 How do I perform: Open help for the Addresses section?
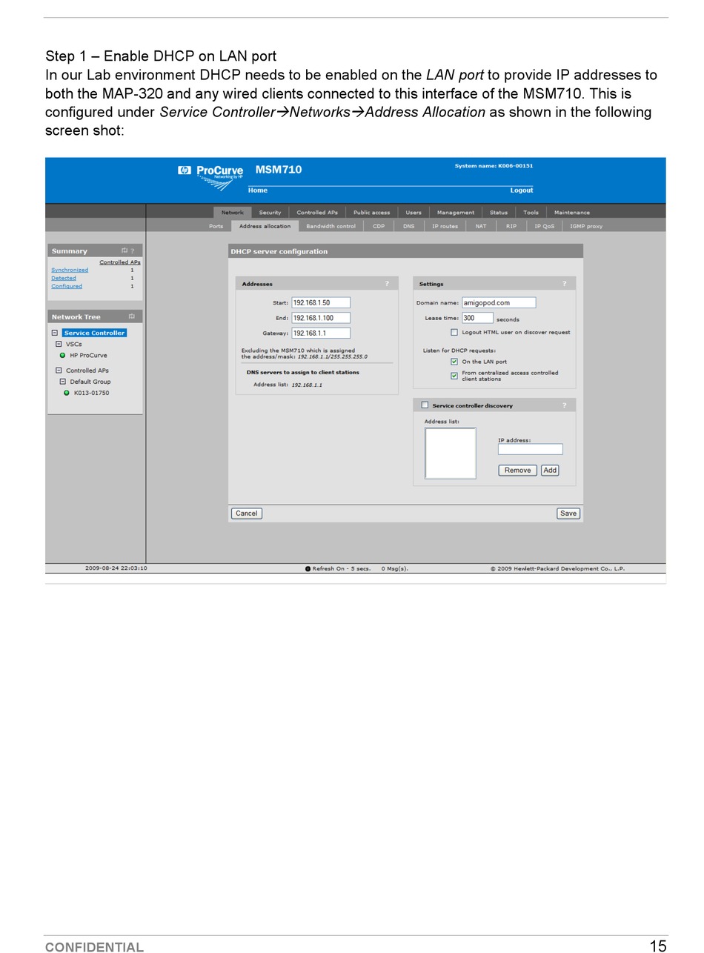coord(386,284)
